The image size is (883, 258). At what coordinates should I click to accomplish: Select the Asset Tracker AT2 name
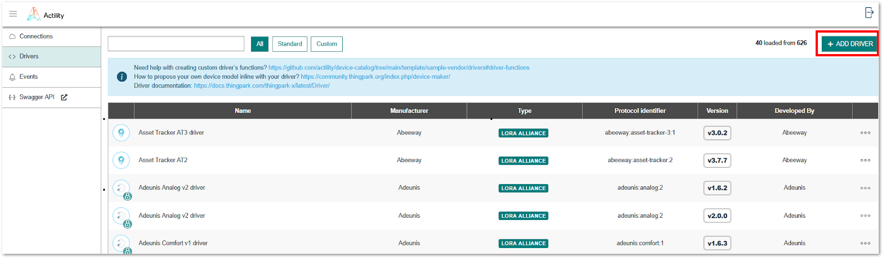point(163,160)
